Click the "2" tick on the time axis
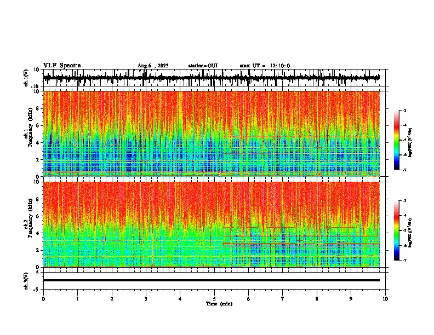This screenshot has width=434, height=335. (112, 299)
